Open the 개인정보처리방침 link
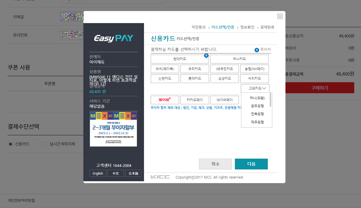The width and height of the screenshot is (361, 208). [21, 200]
